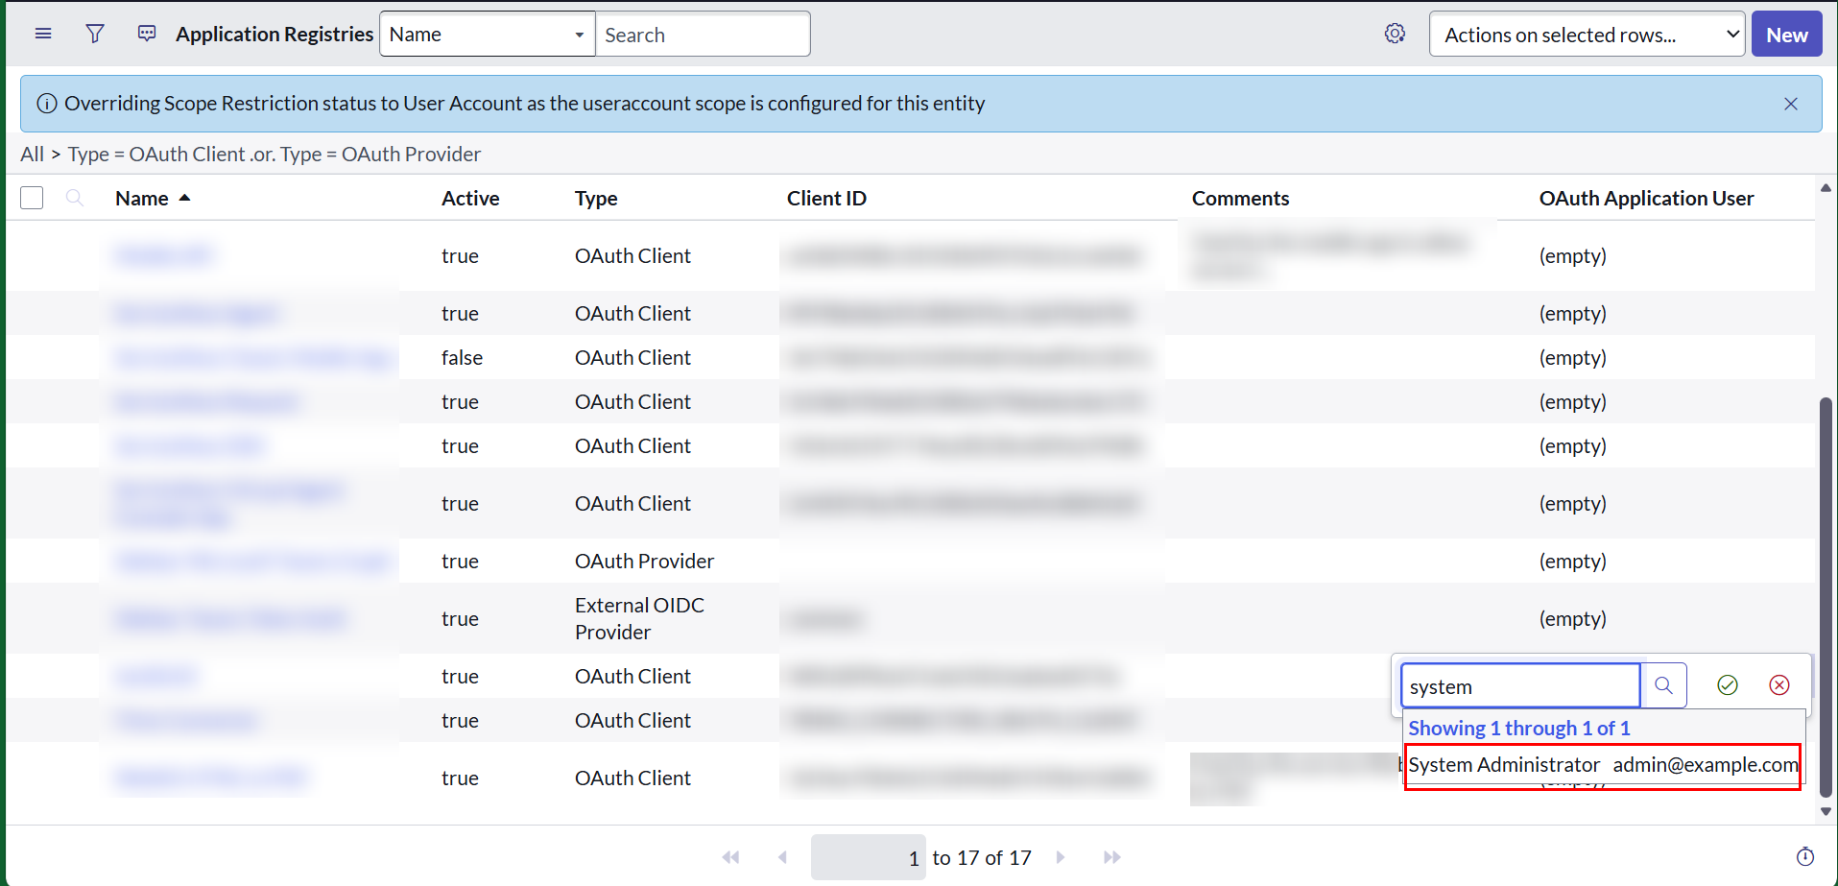Edit the page number input field
The image size is (1838, 886).
click(x=868, y=857)
